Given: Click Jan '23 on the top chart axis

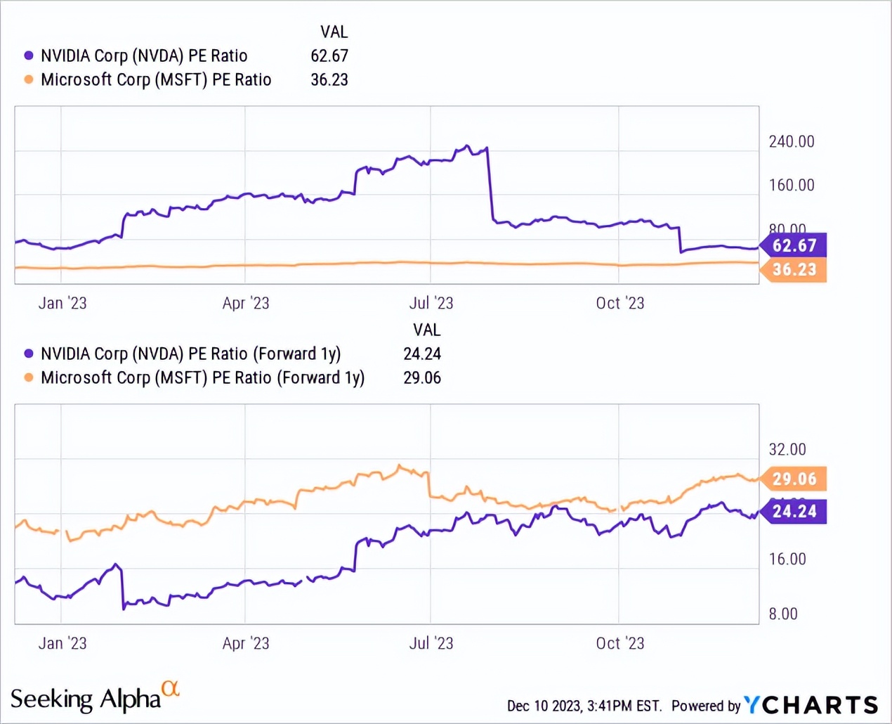Looking at the screenshot, I should [63, 303].
